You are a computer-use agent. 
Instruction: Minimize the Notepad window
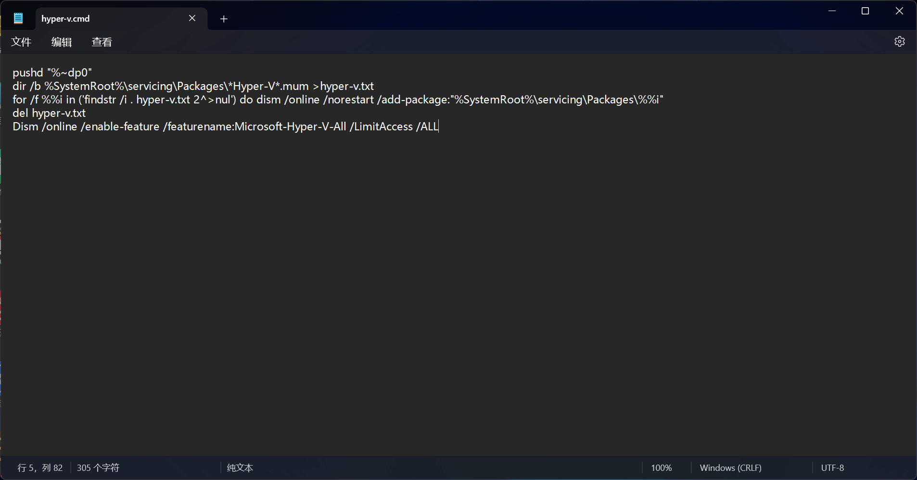point(832,11)
